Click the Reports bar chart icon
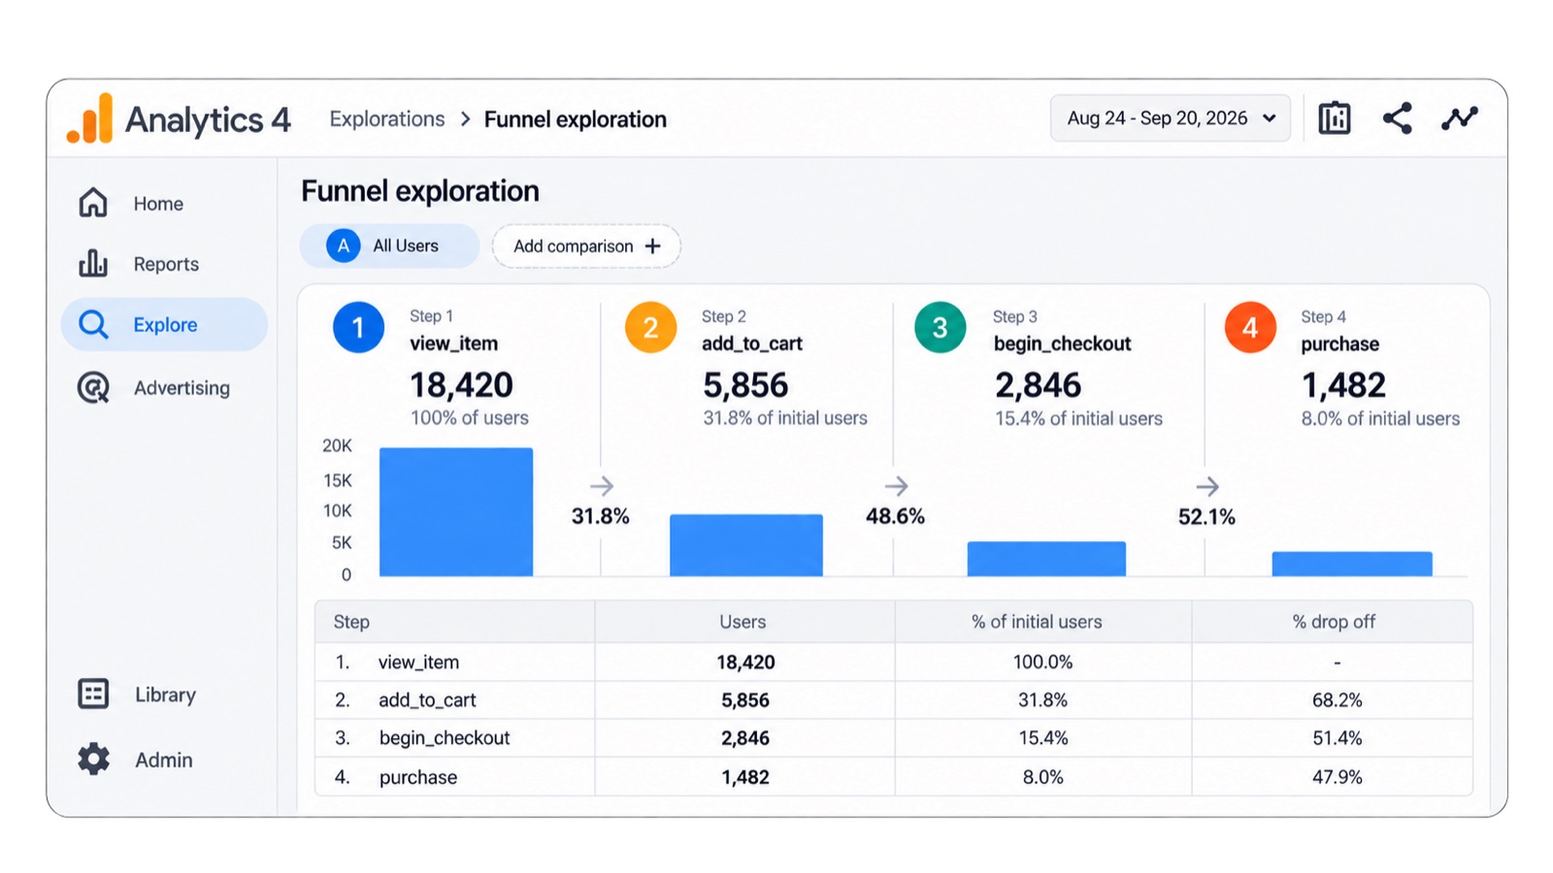 pyautogui.click(x=93, y=263)
